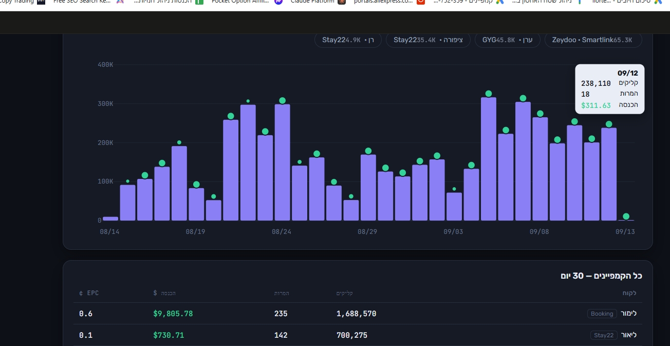The image size is (670, 346).
Task: Click the highlighted 09/12 bar beside the tooltip
Action: pos(609,174)
